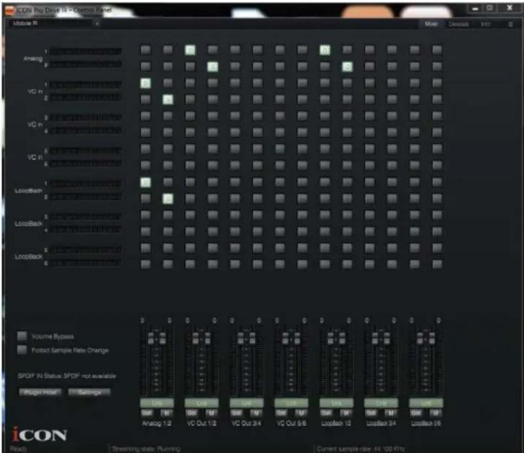Toggle VC In 2 to Analog out 2 cell
This screenshot has height=453, width=524.
click(x=168, y=100)
